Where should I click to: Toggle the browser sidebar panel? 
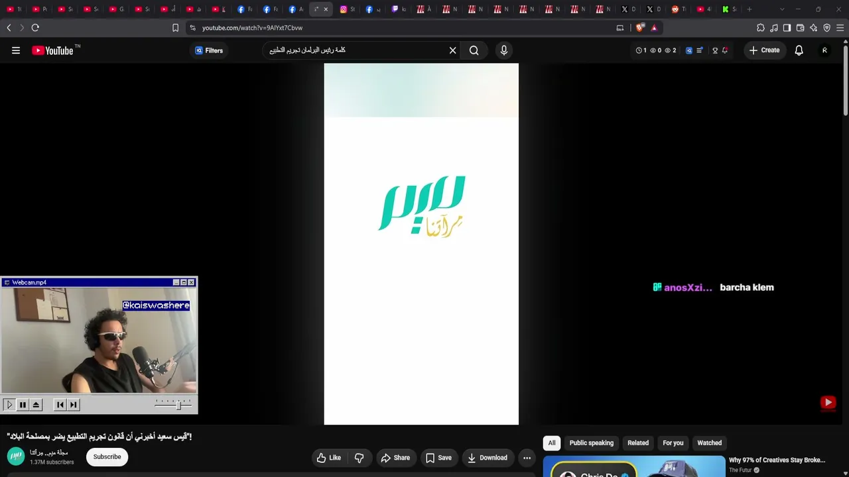click(x=787, y=28)
